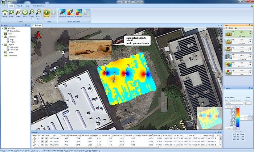This screenshot has width=254, height=152.
Task: Choose the Scroll tool
Action: (25, 13)
